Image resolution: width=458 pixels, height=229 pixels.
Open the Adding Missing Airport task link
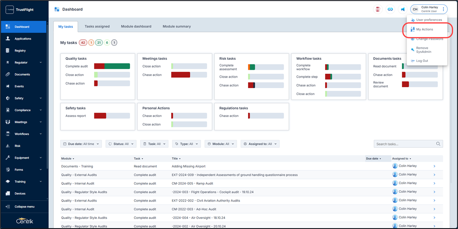(x=189, y=166)
